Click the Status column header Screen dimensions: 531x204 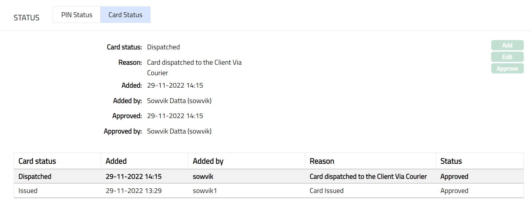(x=451, y=161)
